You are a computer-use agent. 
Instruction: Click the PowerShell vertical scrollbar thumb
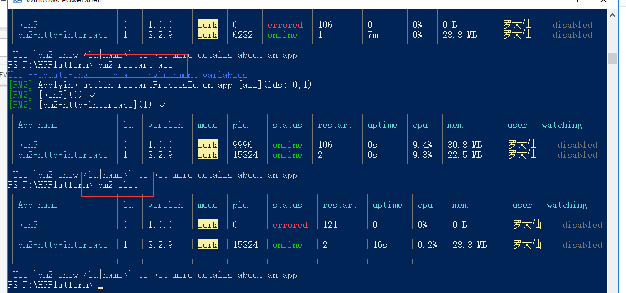point(613,58)
